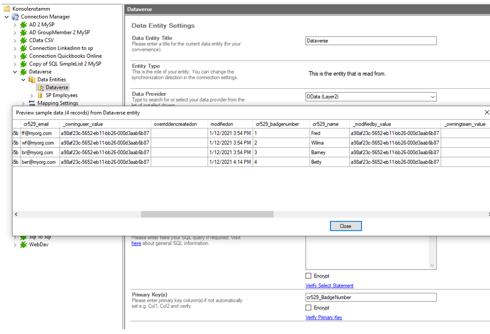Click the Data Entity Title input field
The width and height of the screenshot is (490, 334).
point(371,41)
